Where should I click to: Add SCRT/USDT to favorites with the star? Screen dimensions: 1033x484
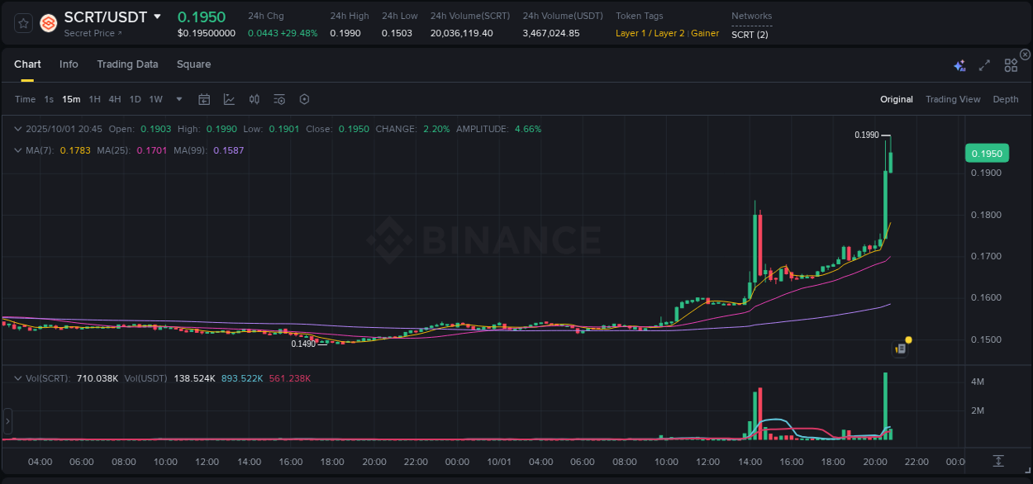coord(22,23)
